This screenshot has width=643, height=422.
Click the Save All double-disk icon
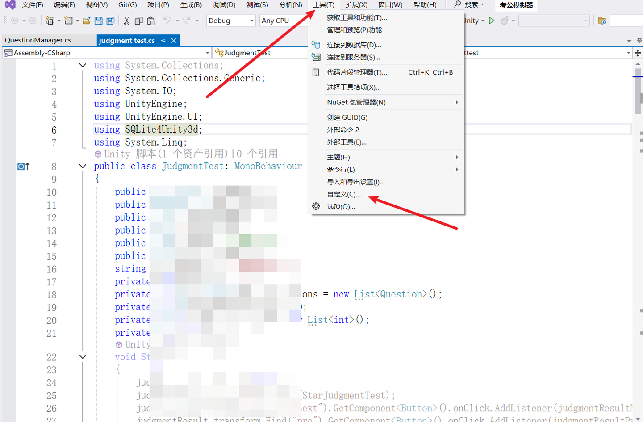click(110, 21)
